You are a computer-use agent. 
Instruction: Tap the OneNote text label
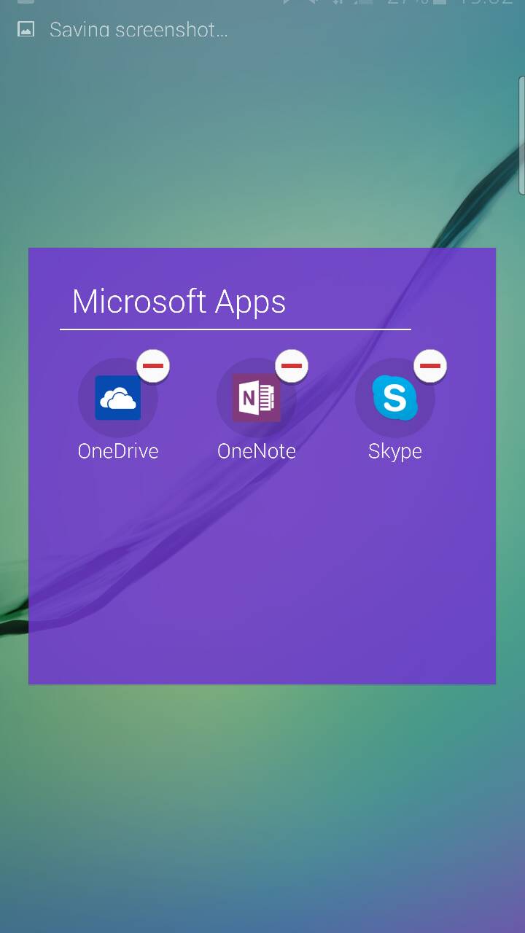click(x=257, y=451)
